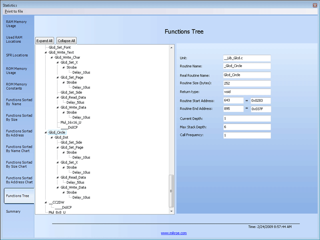Select __CC2DW tree item
Viewport: 320px width, 240px height.
pos(56,202)
